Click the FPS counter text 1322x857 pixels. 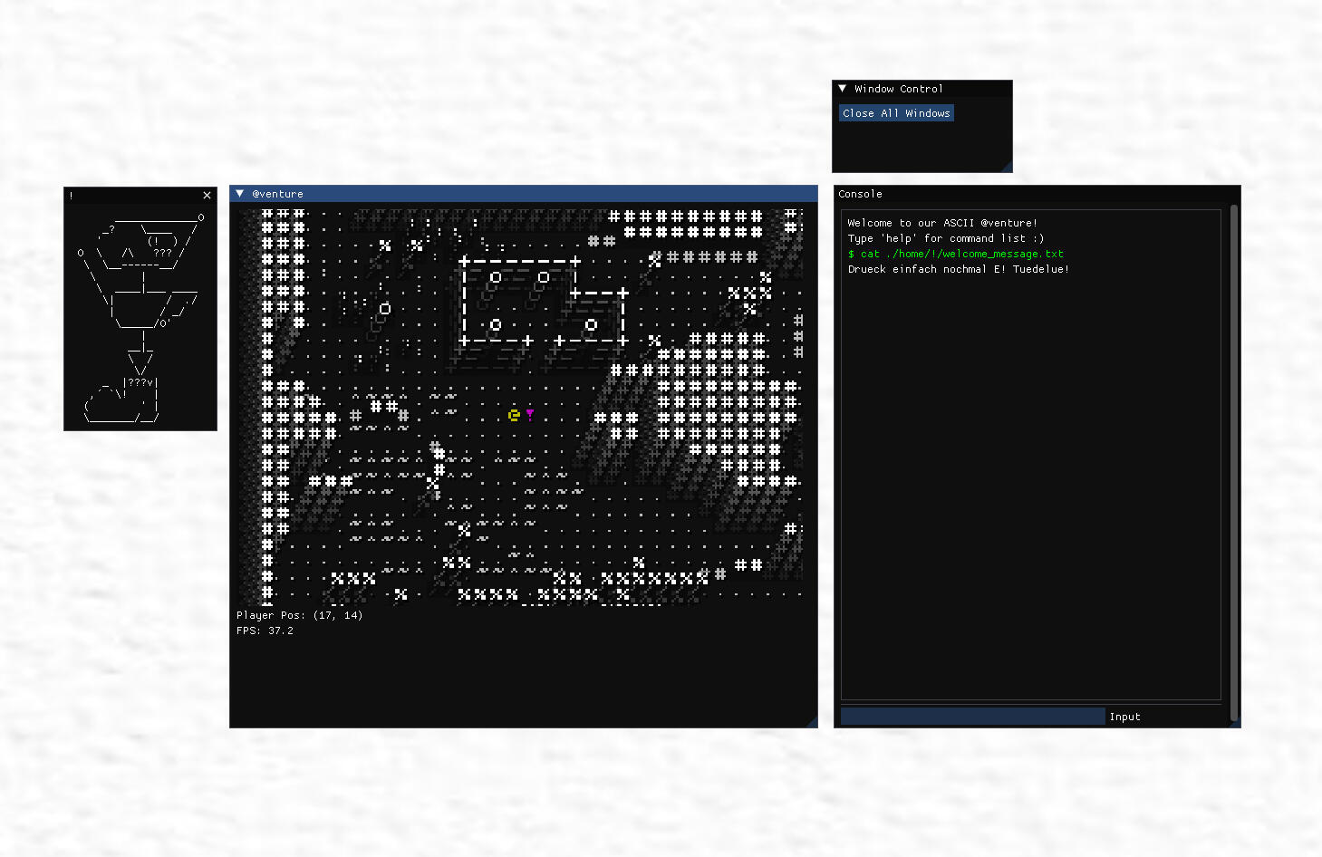coord(265,631)
